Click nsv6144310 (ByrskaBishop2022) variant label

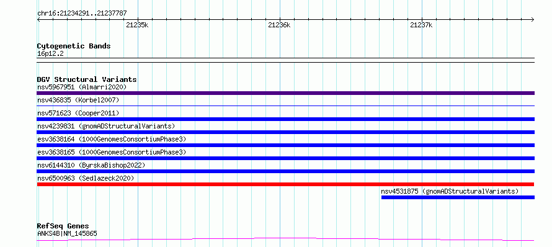tap(91, 165)
